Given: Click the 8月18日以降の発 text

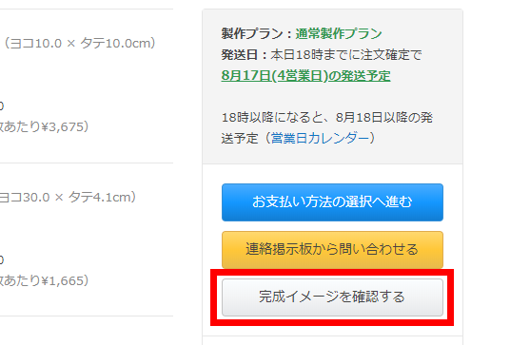Looking at the screenshot, I should coord(384,118).
